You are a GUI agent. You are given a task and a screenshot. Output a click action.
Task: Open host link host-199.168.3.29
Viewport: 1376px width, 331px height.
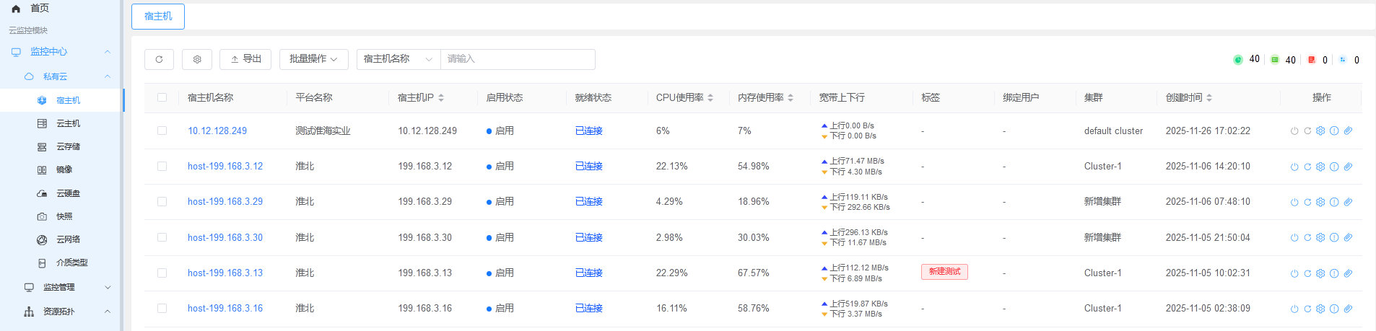tap(225, 201)
